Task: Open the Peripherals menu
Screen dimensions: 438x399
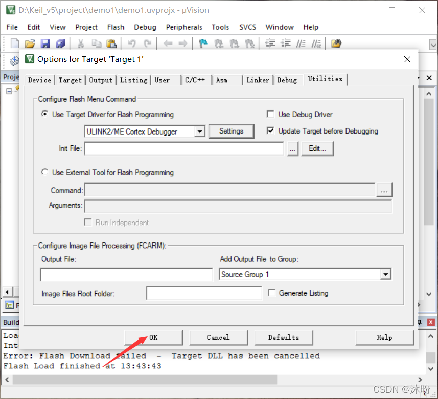Action: pos(184,27)
